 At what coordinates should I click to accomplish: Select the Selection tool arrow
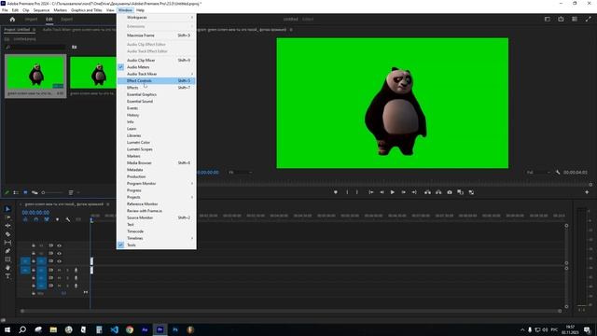tap(7, 209)
